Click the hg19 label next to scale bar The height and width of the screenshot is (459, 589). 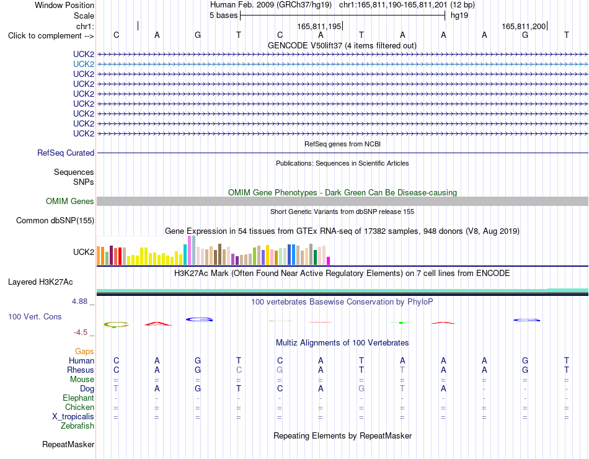[459, 16]
